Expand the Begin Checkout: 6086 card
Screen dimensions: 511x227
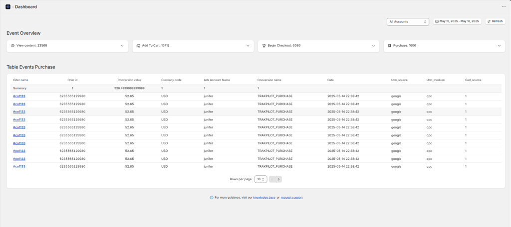coord(319,46)
